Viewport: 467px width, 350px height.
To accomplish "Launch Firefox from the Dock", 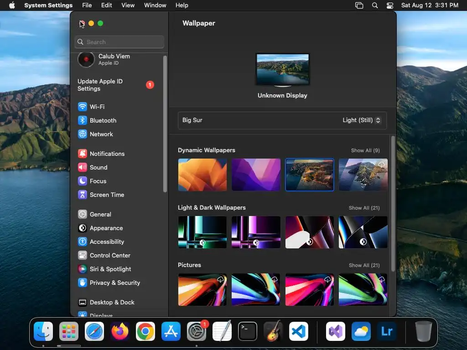I will tap(120, 331).
